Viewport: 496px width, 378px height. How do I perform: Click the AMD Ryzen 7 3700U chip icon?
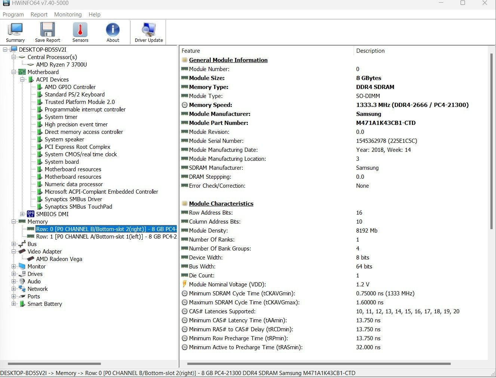[x=31, y=65]
